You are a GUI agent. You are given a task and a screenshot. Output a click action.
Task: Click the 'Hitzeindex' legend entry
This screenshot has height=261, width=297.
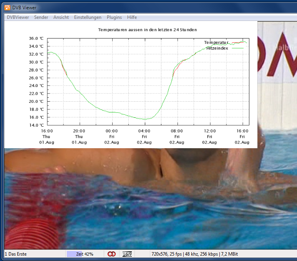(x=225, y=48)
